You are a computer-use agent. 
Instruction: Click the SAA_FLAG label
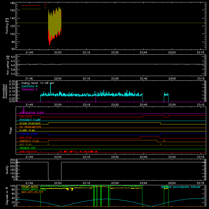pos(26,137)
